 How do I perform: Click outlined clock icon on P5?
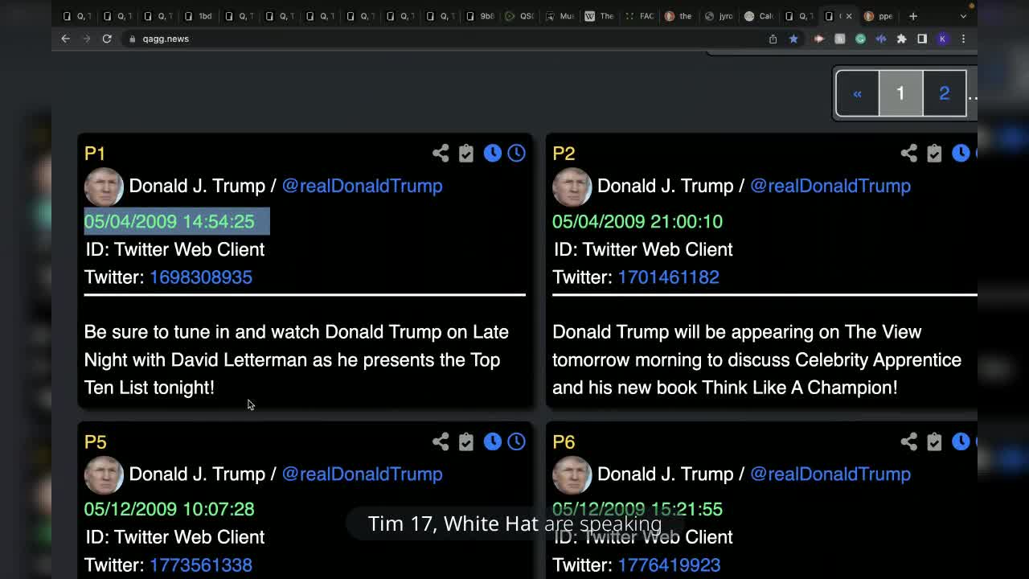tap(516, 441)
